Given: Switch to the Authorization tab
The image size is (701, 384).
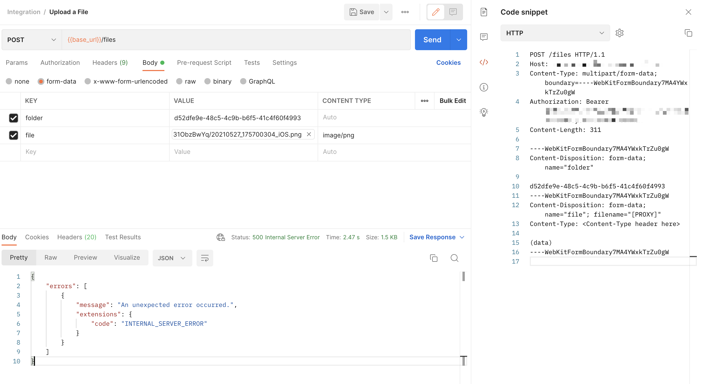Looking at the screenshot, I should tap(60, 62).
